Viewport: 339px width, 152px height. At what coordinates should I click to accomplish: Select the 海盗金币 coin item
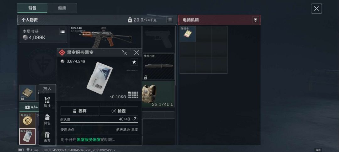27,120
